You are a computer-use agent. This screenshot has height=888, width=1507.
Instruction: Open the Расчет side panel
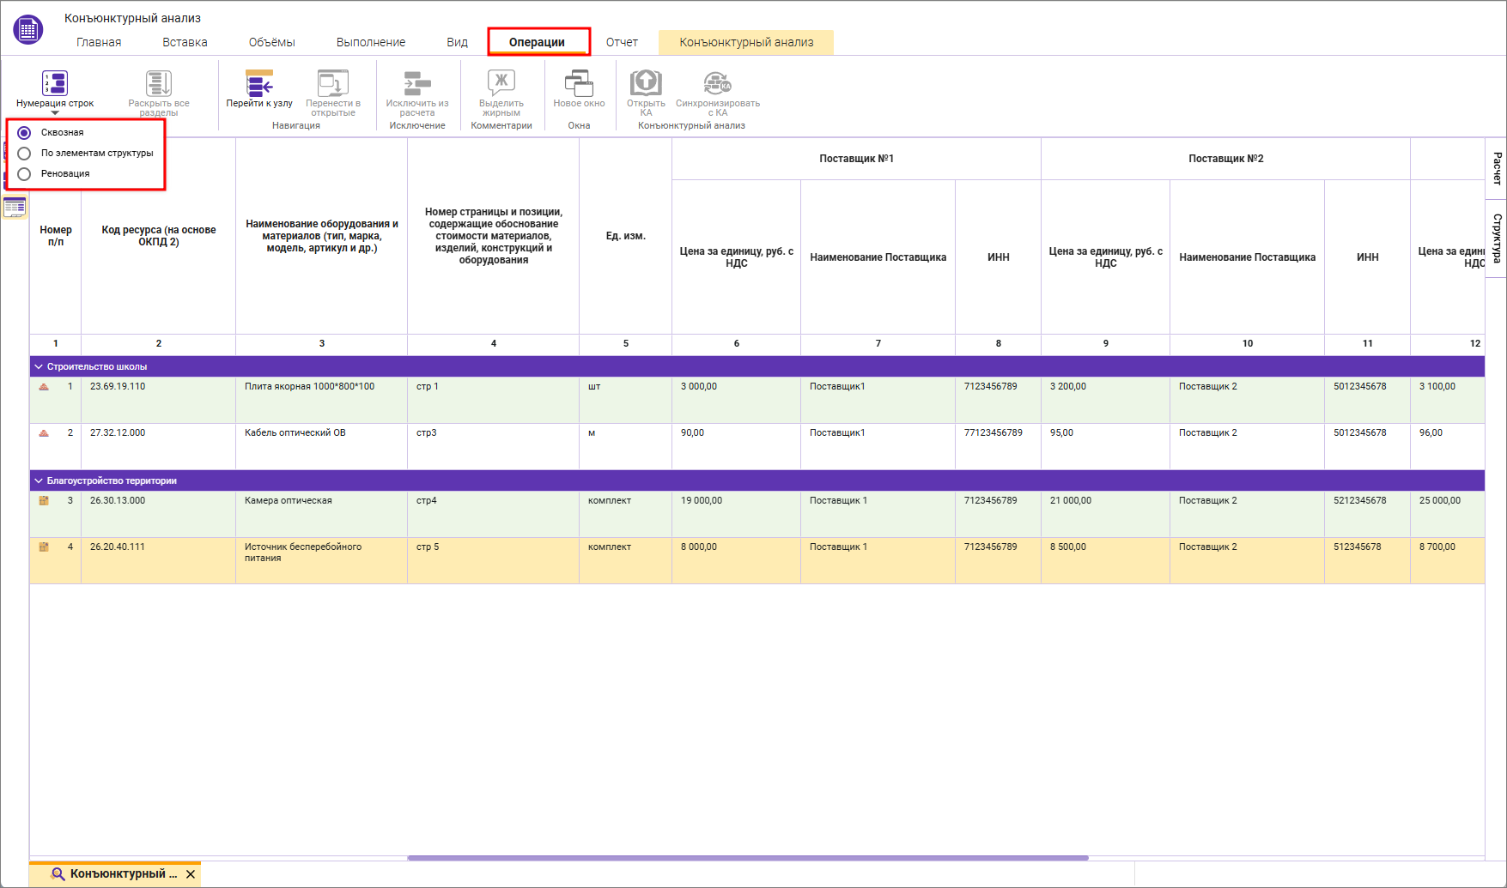pos(1497,168)
